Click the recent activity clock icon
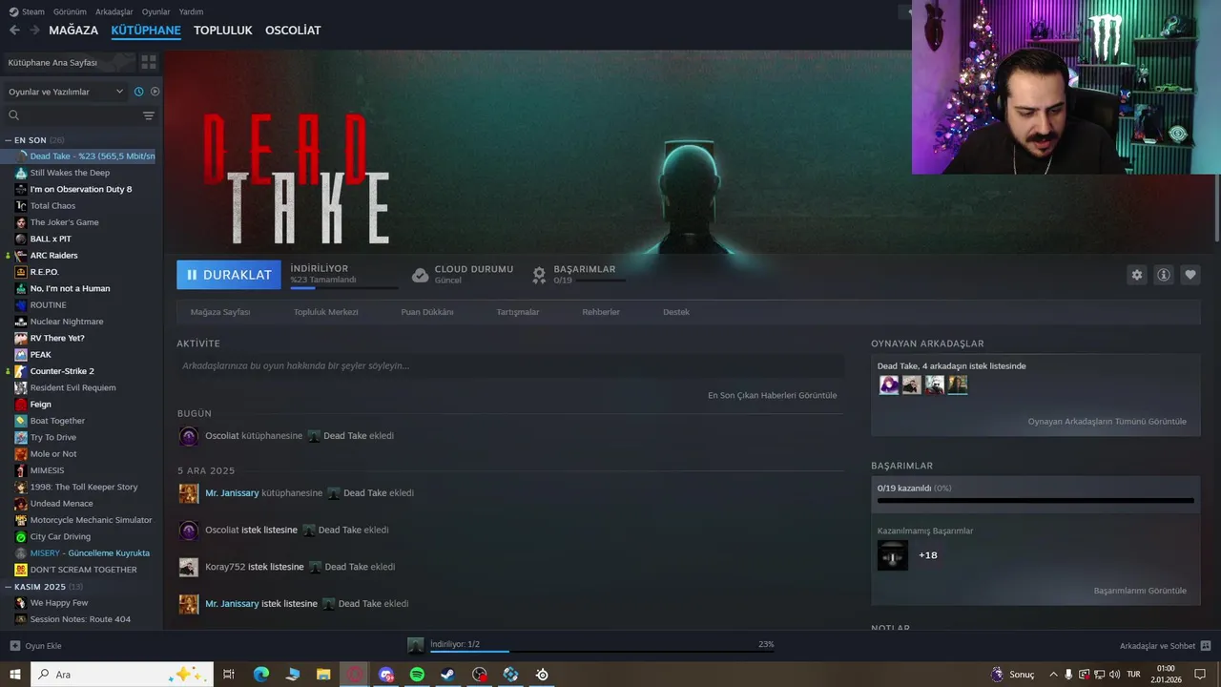1221x687 pixels. coord(138,92)
